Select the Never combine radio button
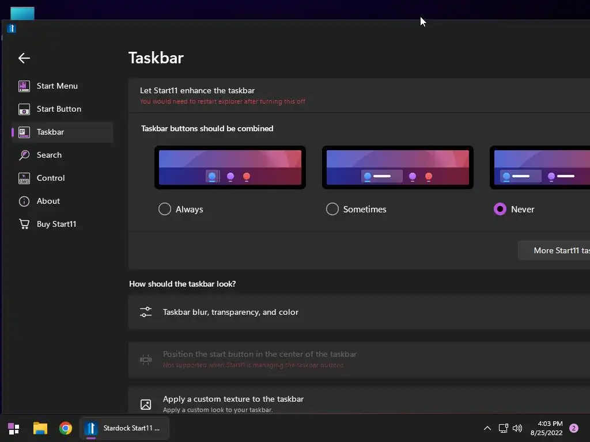The height and width of the screenshot is (442, 590). [500, 209]
